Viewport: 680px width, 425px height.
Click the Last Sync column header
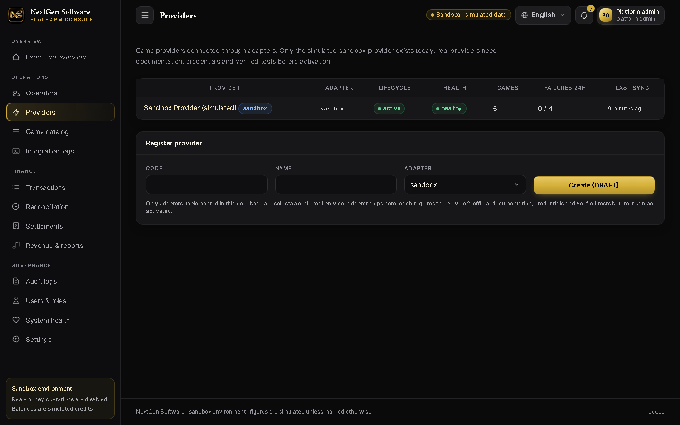click(x=632, y=88)
